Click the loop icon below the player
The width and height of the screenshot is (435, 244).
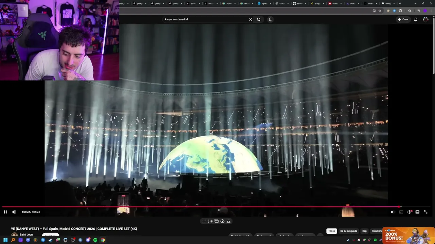[204, 221]
